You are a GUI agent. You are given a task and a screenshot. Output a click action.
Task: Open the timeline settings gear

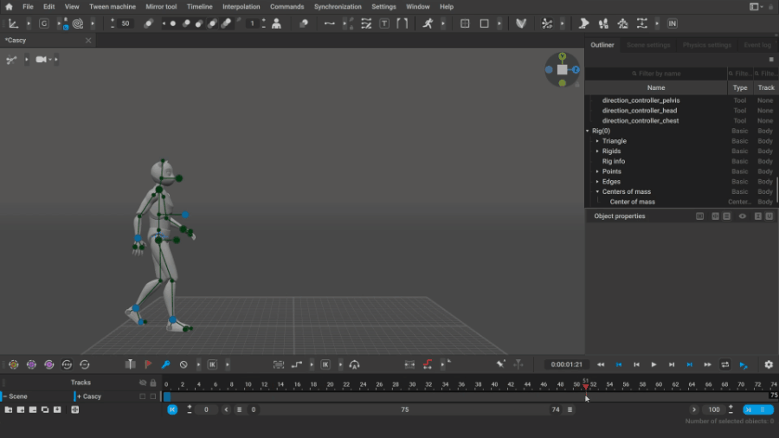(768, 364)
